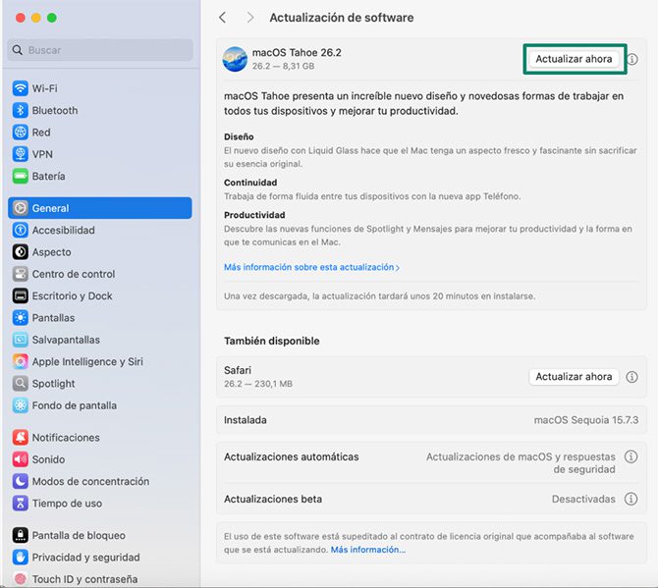Open Más información sobre esta actualización link
658x588 pixels.
[x=311, y=267]
